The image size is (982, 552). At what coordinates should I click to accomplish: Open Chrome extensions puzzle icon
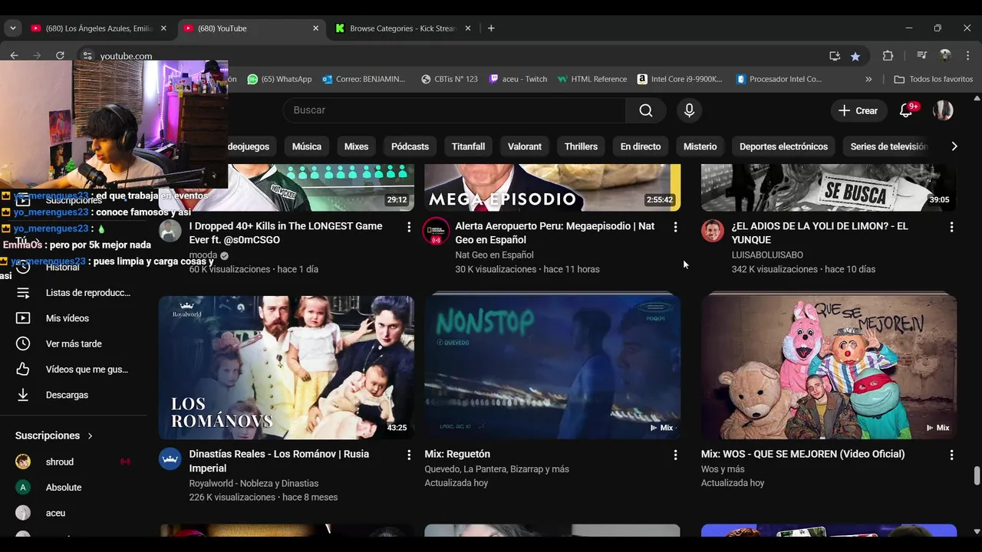888,56
